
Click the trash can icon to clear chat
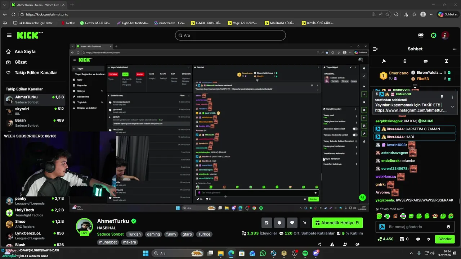point(405,61)
